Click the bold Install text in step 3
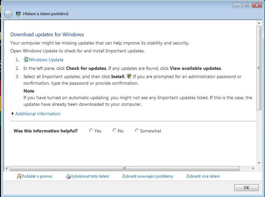The height and width of the screenshot is (197, 265). (x=118, y=76)
